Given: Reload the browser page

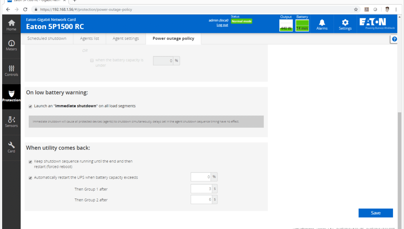Looking at the screenshot, I should (x=25, y=10).
